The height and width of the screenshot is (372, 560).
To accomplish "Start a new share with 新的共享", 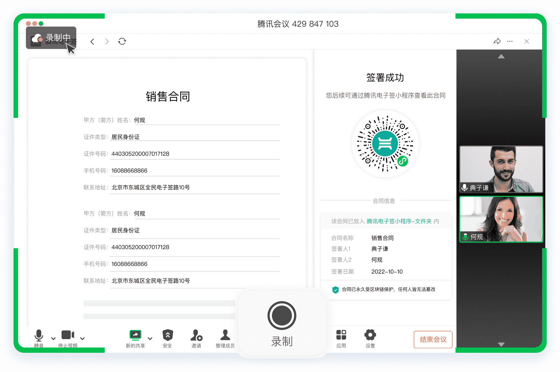I will (x=135, y=338).
